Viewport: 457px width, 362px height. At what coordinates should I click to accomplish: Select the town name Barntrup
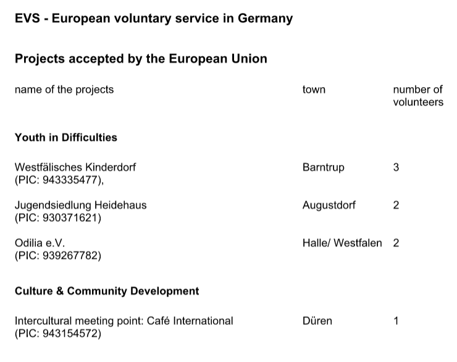coord(324,167)
